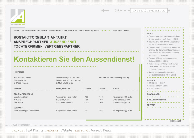Click the scroll down arrow

(139, 110)
